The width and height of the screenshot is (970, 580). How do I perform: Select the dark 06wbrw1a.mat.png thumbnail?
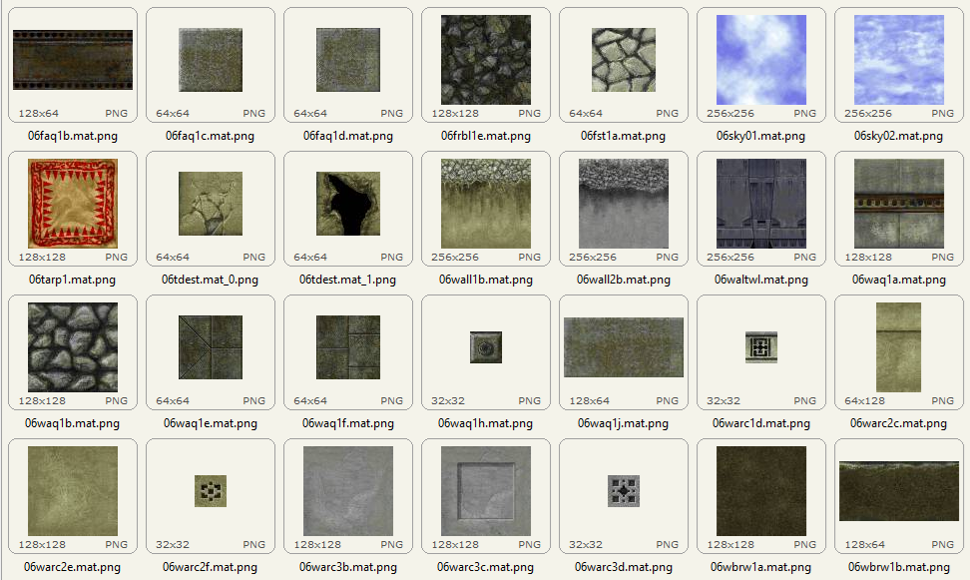(760, 491)
